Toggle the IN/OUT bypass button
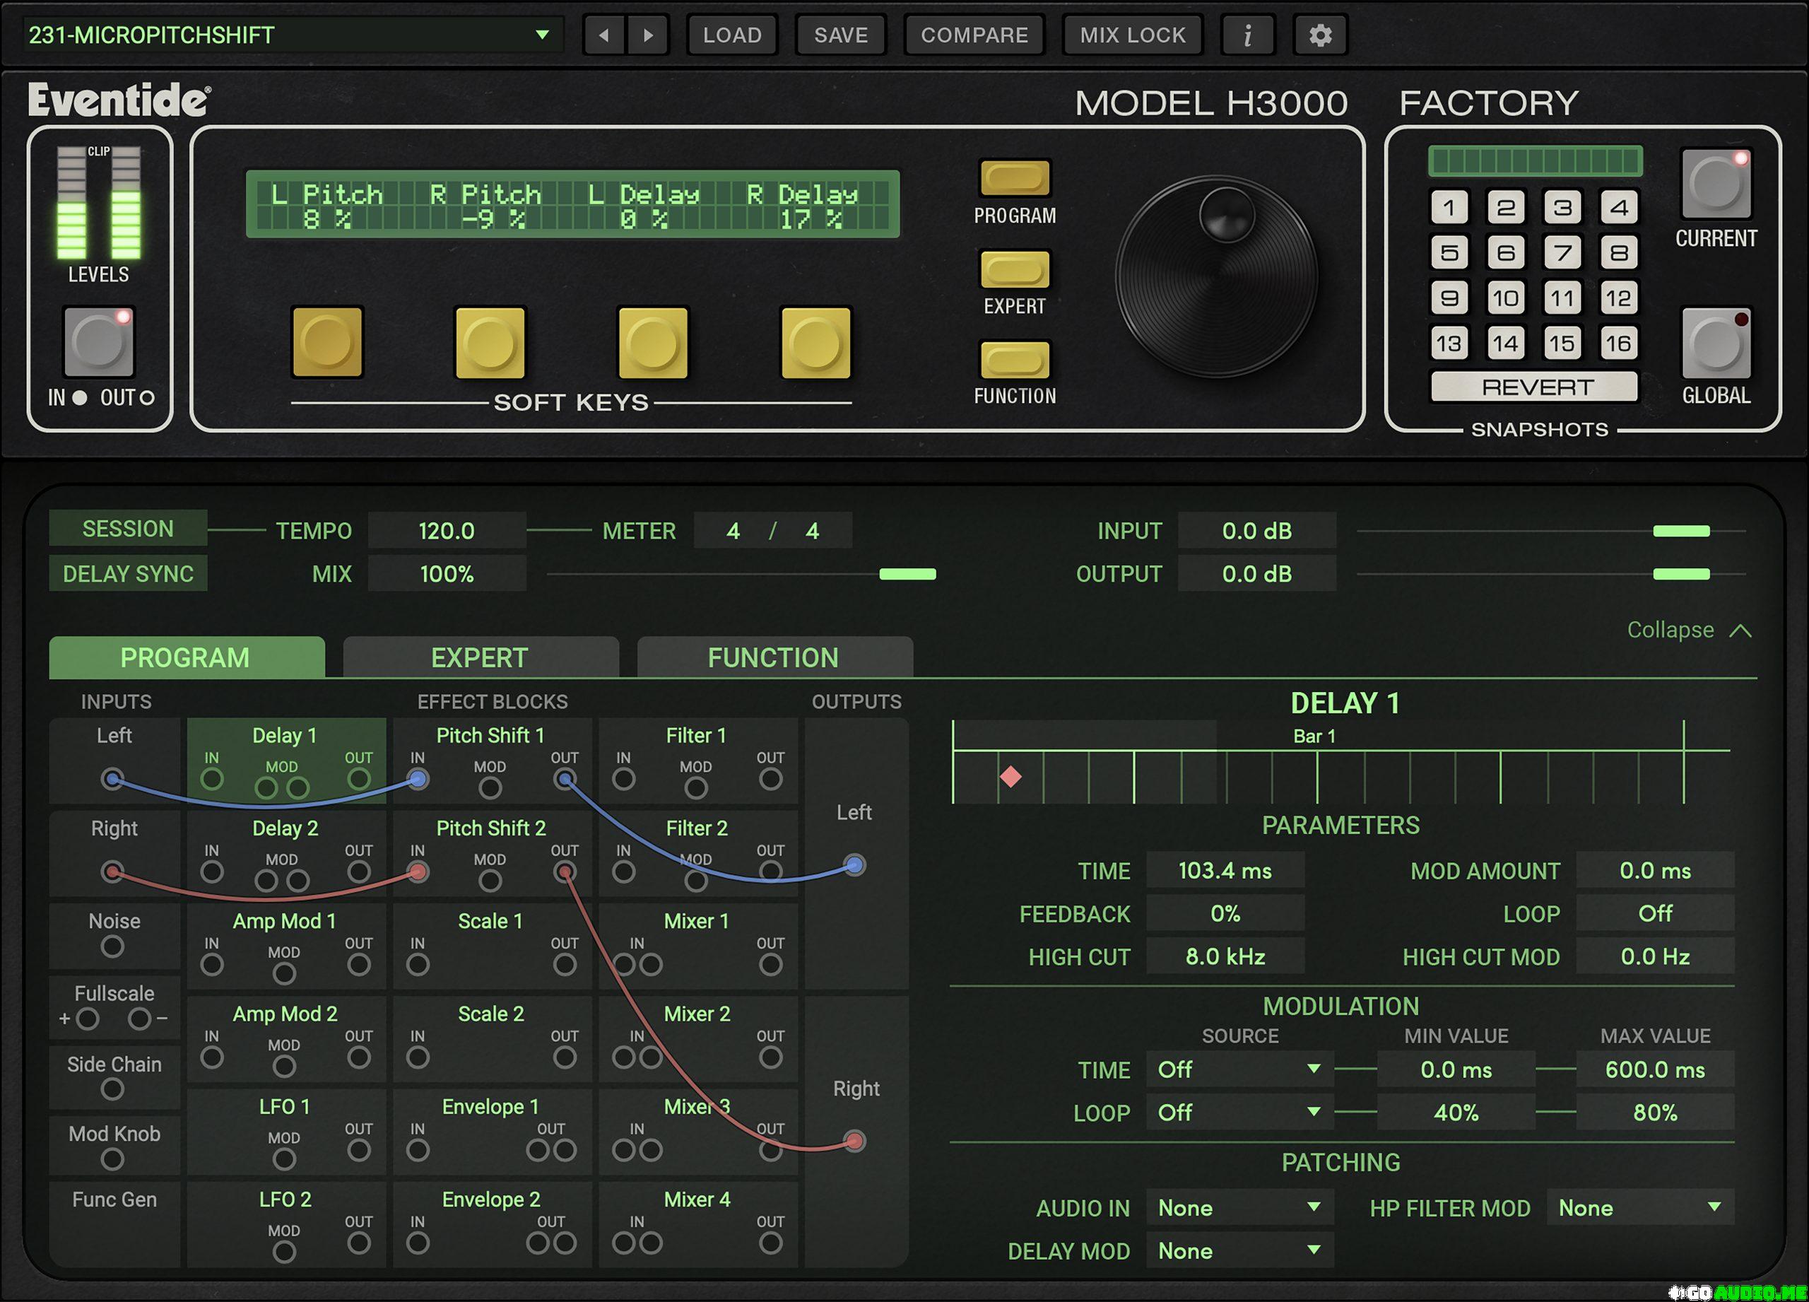The image size is (1809, 1302). point(99,342)
